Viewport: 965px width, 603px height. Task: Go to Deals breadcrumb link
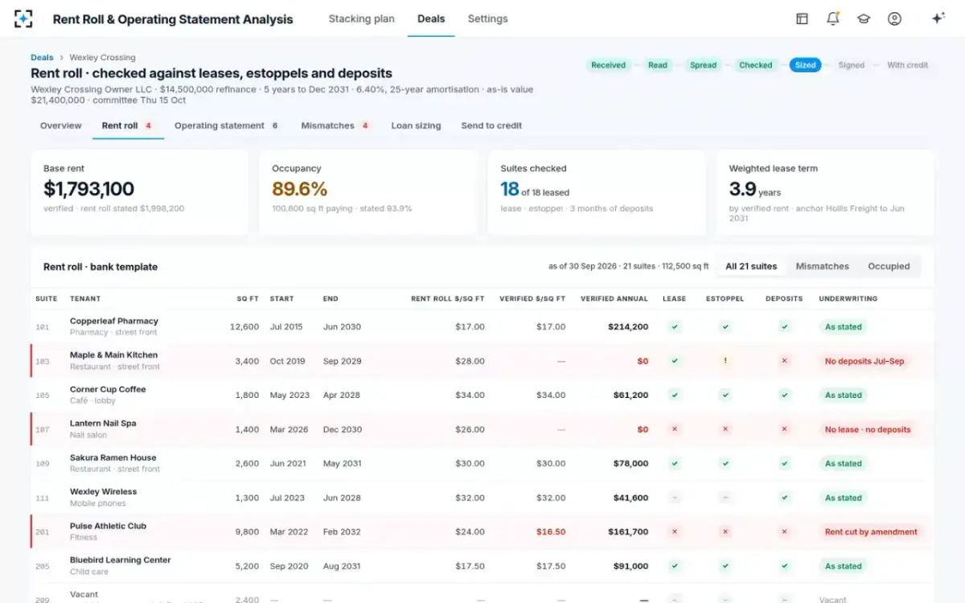tap(42, 58)
